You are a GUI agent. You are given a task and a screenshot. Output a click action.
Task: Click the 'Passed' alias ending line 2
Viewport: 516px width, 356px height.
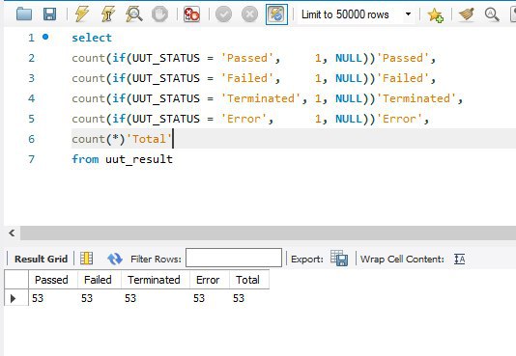click(x=403, y=58)
